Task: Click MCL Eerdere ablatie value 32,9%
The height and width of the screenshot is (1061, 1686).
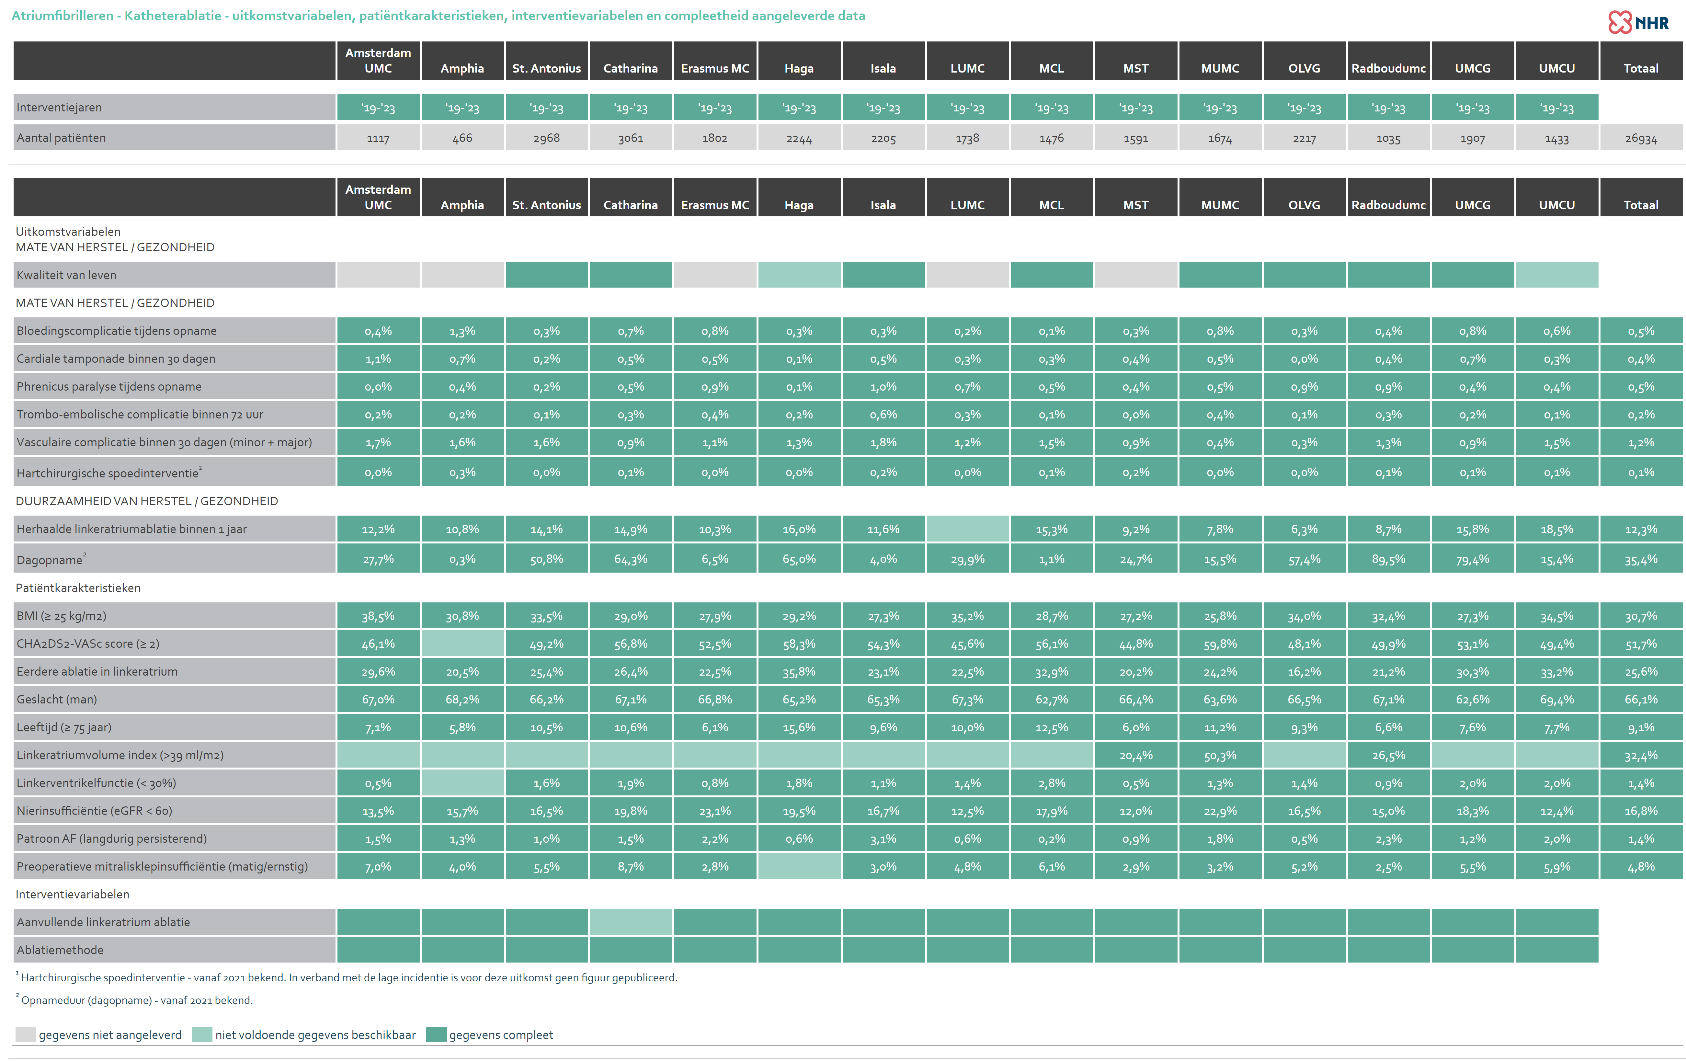Action: [x=1052, y=671]
